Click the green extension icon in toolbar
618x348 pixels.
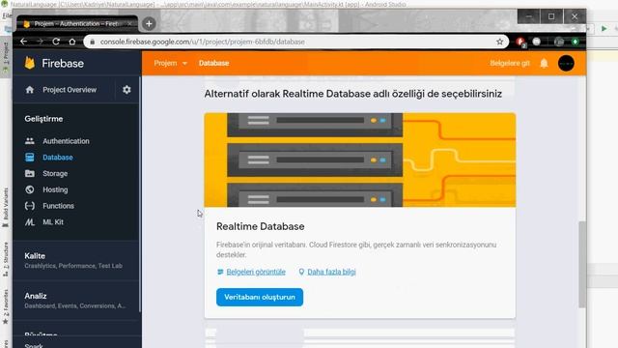[x=576, y=42]
